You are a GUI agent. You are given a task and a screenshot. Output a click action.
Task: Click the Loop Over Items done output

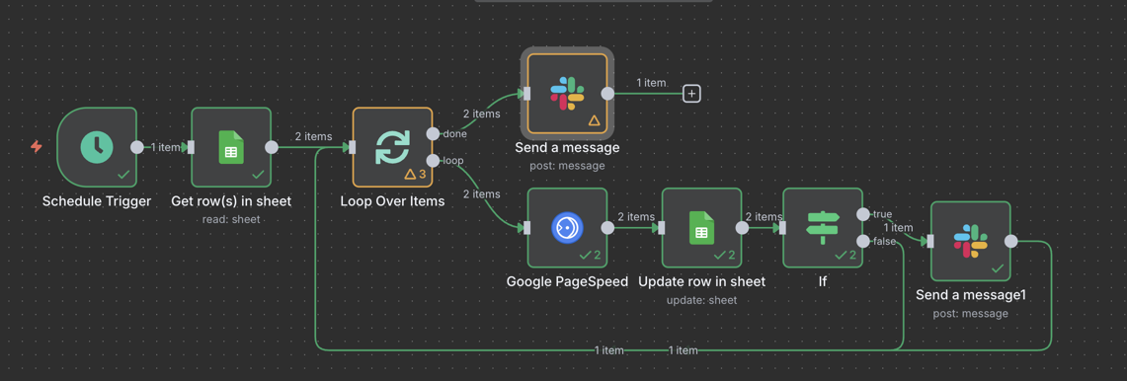pos(433,133)
